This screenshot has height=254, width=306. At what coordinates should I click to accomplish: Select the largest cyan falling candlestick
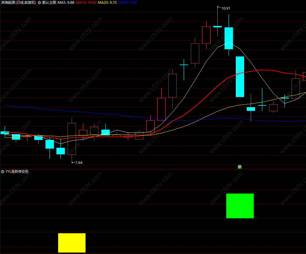pyautogui.click(x=240, y=77)
